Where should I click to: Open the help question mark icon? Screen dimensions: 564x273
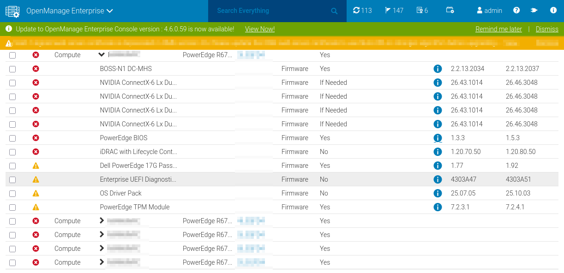[516, 10]
